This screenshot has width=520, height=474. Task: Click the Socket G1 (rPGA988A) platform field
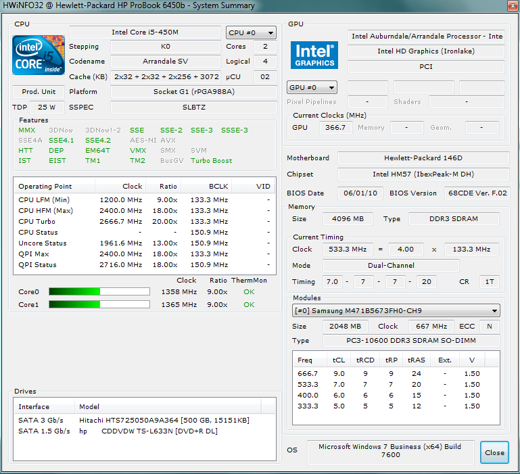pyautogui.click(x=194, y=91)
